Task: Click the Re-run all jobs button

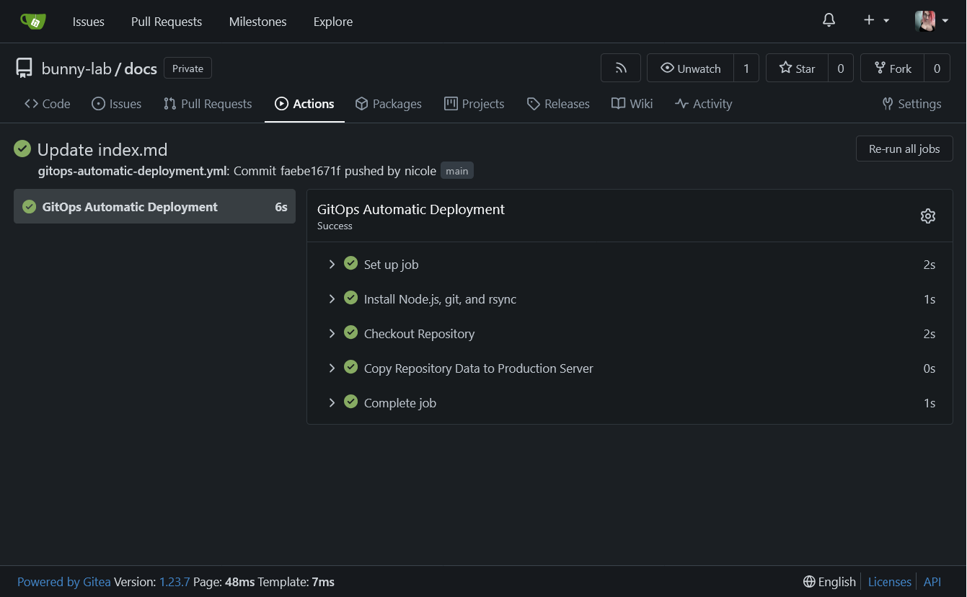Action: [904, 149]
